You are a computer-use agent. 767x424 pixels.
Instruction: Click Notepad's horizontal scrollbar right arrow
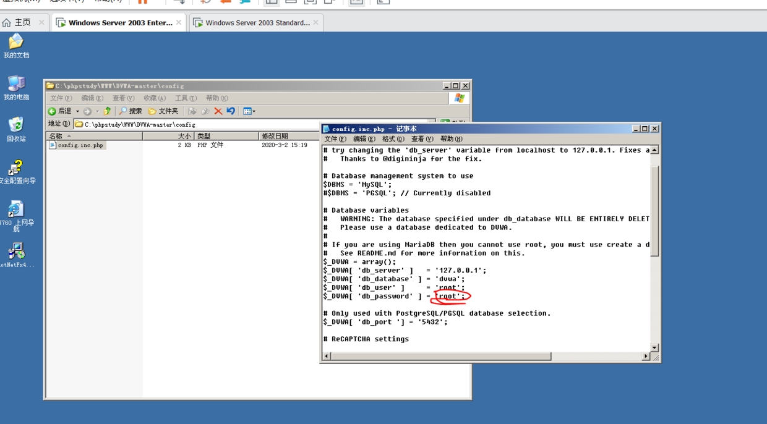(646, 357)
